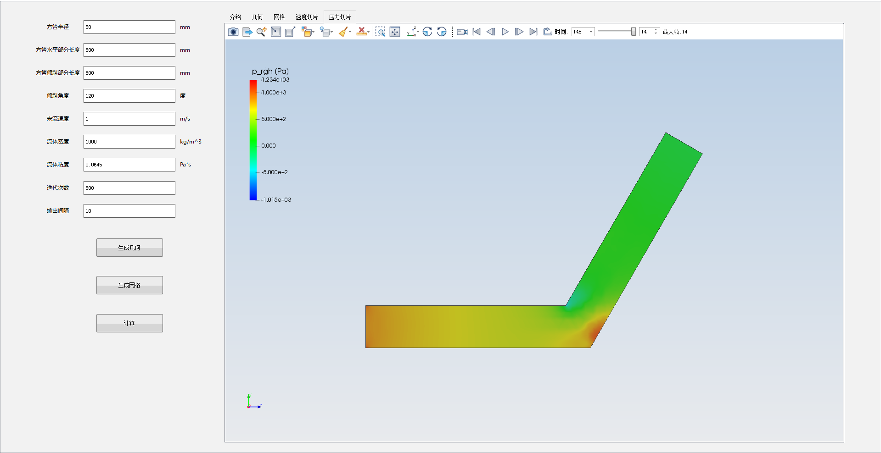Step forward one frame
This screenshot has height=453, width=881.
tap(519, 32)
